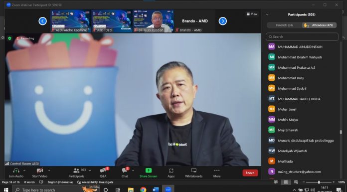This screenshot has width=347, height=192.
Task: Select ABDI-Andre Kasmirus video thumbnail
Action: 71,21
